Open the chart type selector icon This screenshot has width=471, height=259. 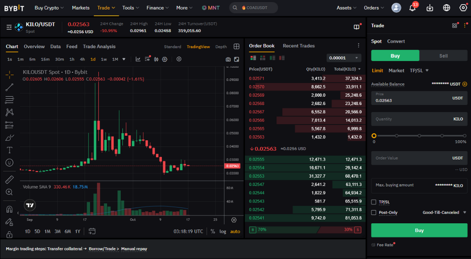(x=156, y=59)
